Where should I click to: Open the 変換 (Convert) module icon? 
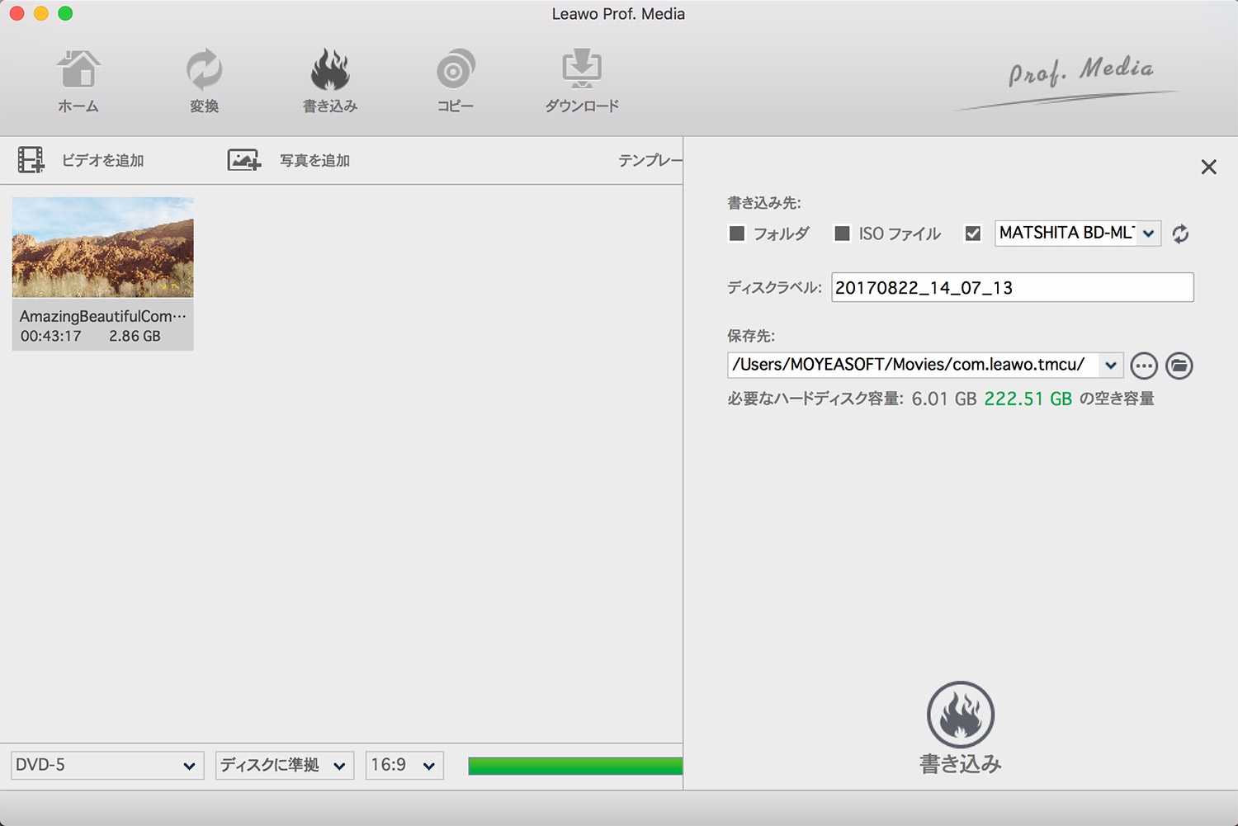pyautogui.click(x=204, y=69)
